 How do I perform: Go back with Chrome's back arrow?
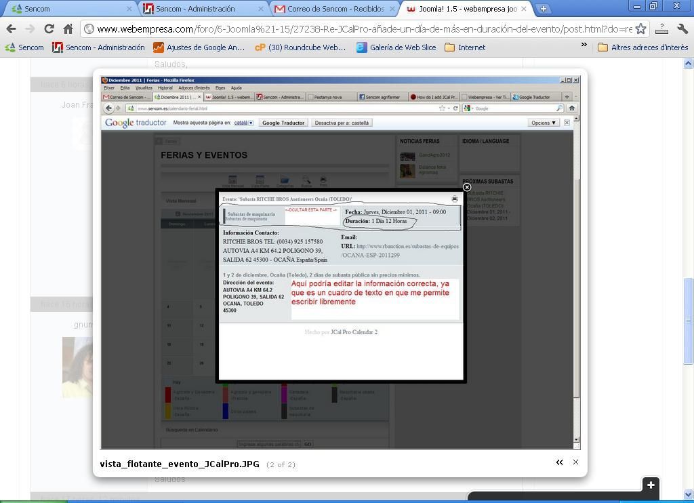[x=11, y=29]
